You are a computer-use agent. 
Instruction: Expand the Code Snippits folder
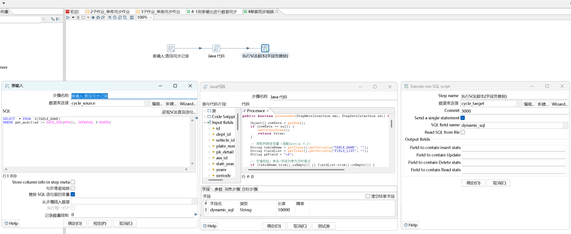pos(205,117)
